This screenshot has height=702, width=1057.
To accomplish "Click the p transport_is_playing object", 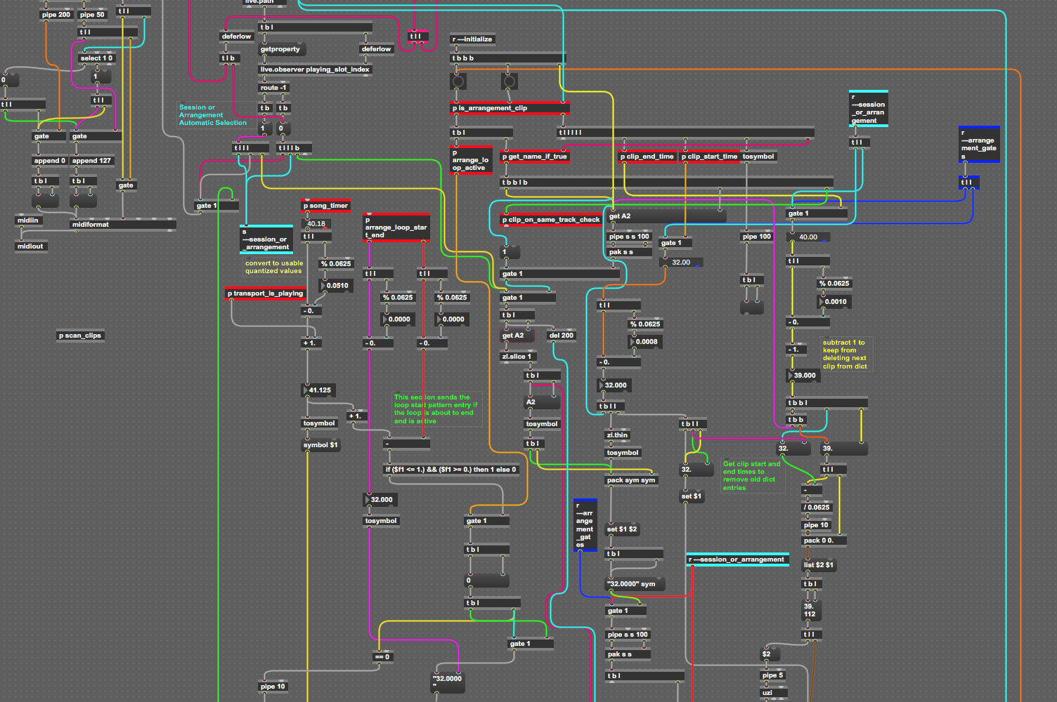I will pyautogui.click(x=265, y=293).
